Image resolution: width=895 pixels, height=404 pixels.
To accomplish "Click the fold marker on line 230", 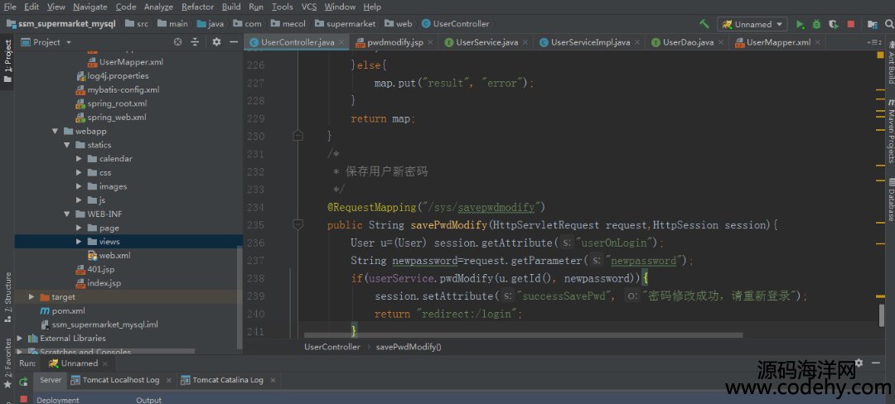I will pyautogui.click(x=298, y=136).
